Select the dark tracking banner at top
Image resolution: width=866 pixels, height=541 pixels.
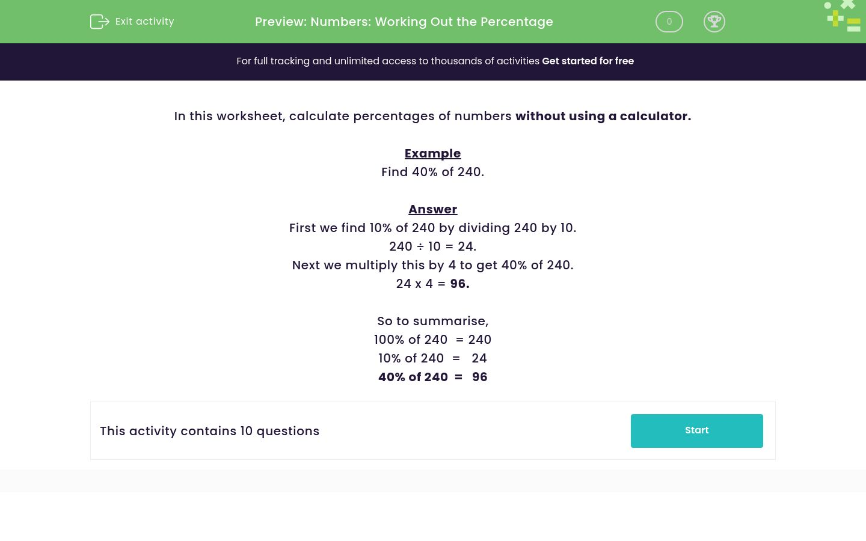(433, 61)
